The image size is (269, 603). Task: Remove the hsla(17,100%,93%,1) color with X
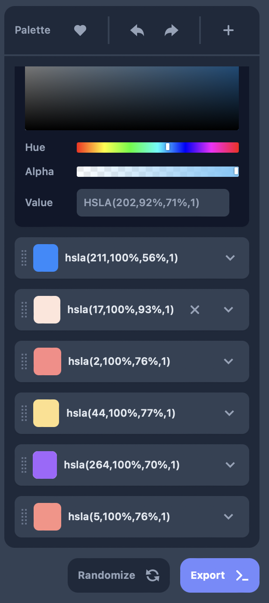pos(194,310)
